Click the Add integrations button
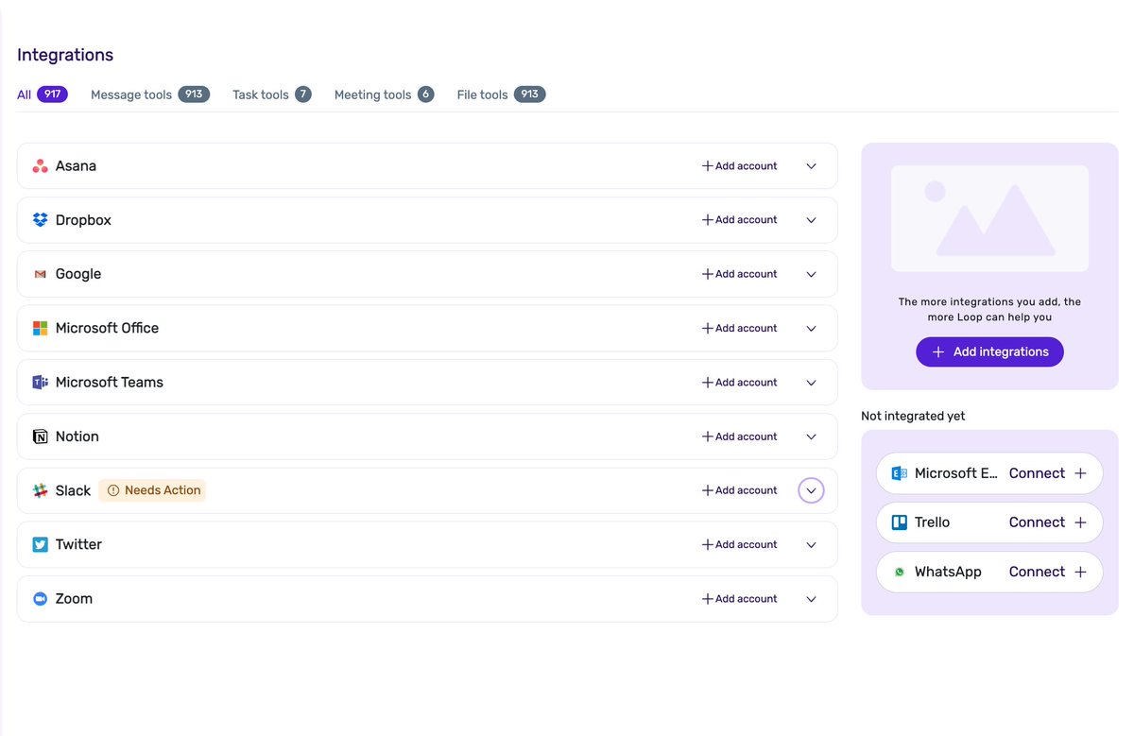Viewport: 1134px width, 736px height. tap(989, 351)
